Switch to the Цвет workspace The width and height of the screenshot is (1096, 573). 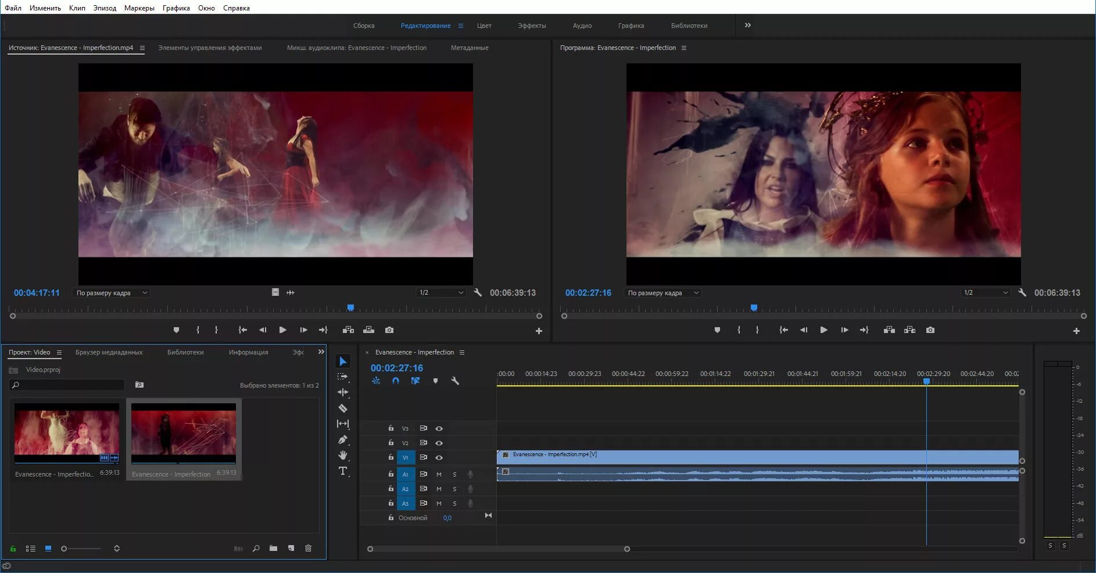tap(484, 26)
